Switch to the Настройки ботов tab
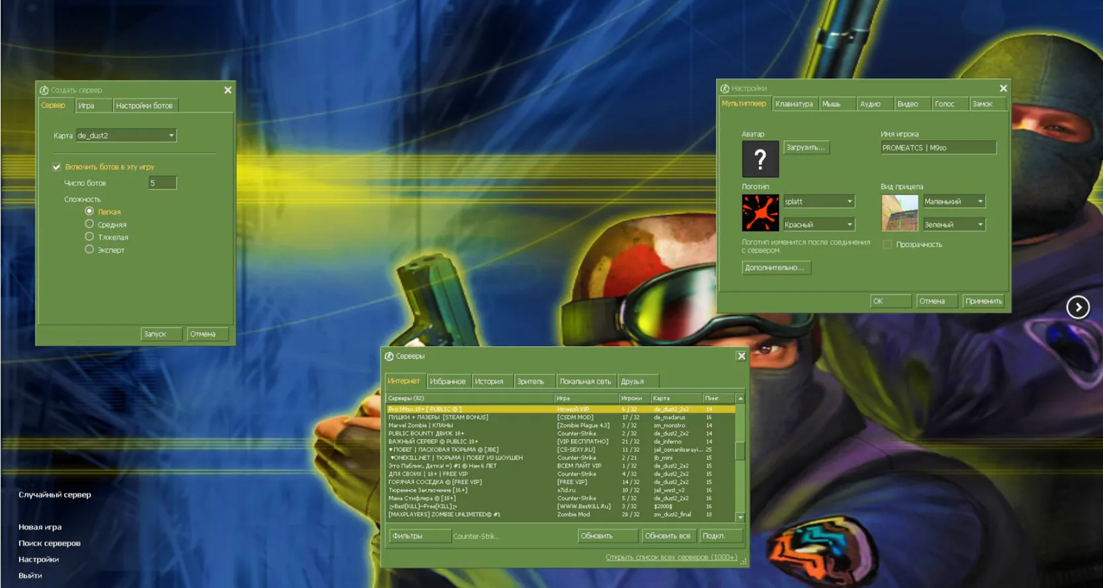The width and height of the screenshot is (1103, 588). (144, 106)
